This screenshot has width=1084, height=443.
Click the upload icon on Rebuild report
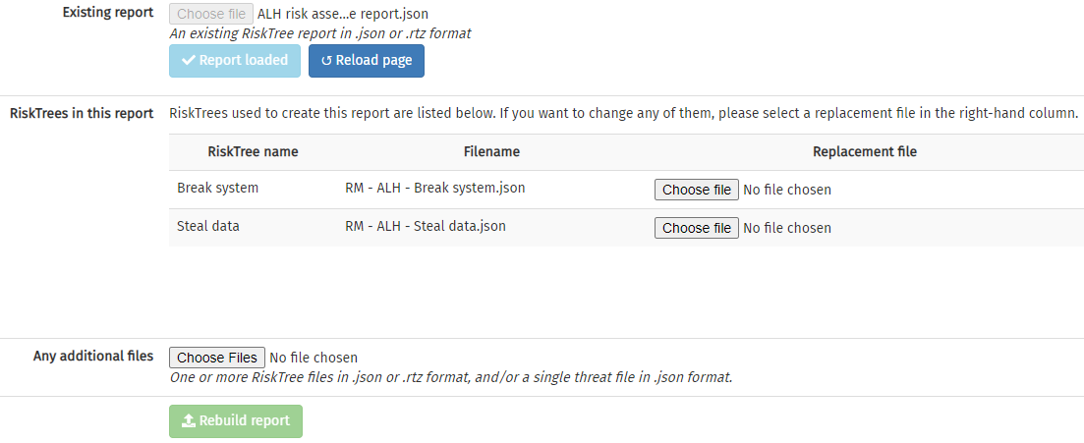point(189,421)
